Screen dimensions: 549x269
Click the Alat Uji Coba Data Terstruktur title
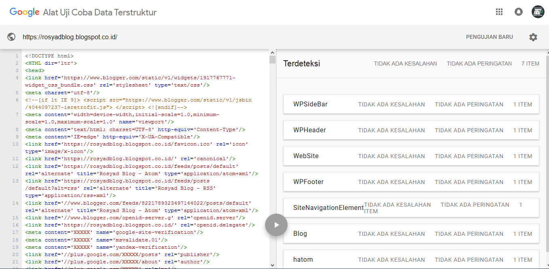click(x=100, y=12)
